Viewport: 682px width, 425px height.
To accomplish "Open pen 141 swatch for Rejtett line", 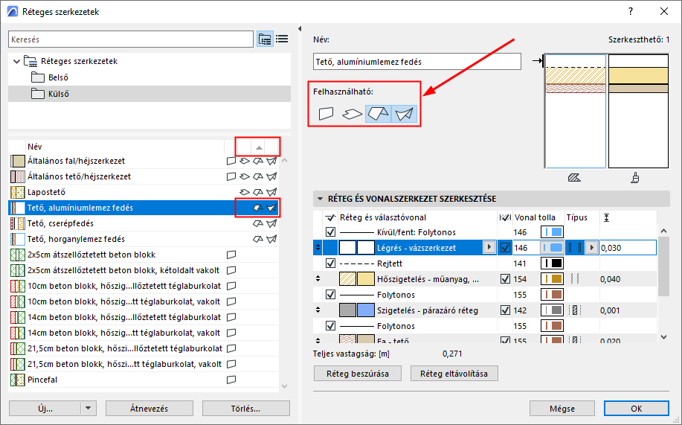I will [552, 263].
